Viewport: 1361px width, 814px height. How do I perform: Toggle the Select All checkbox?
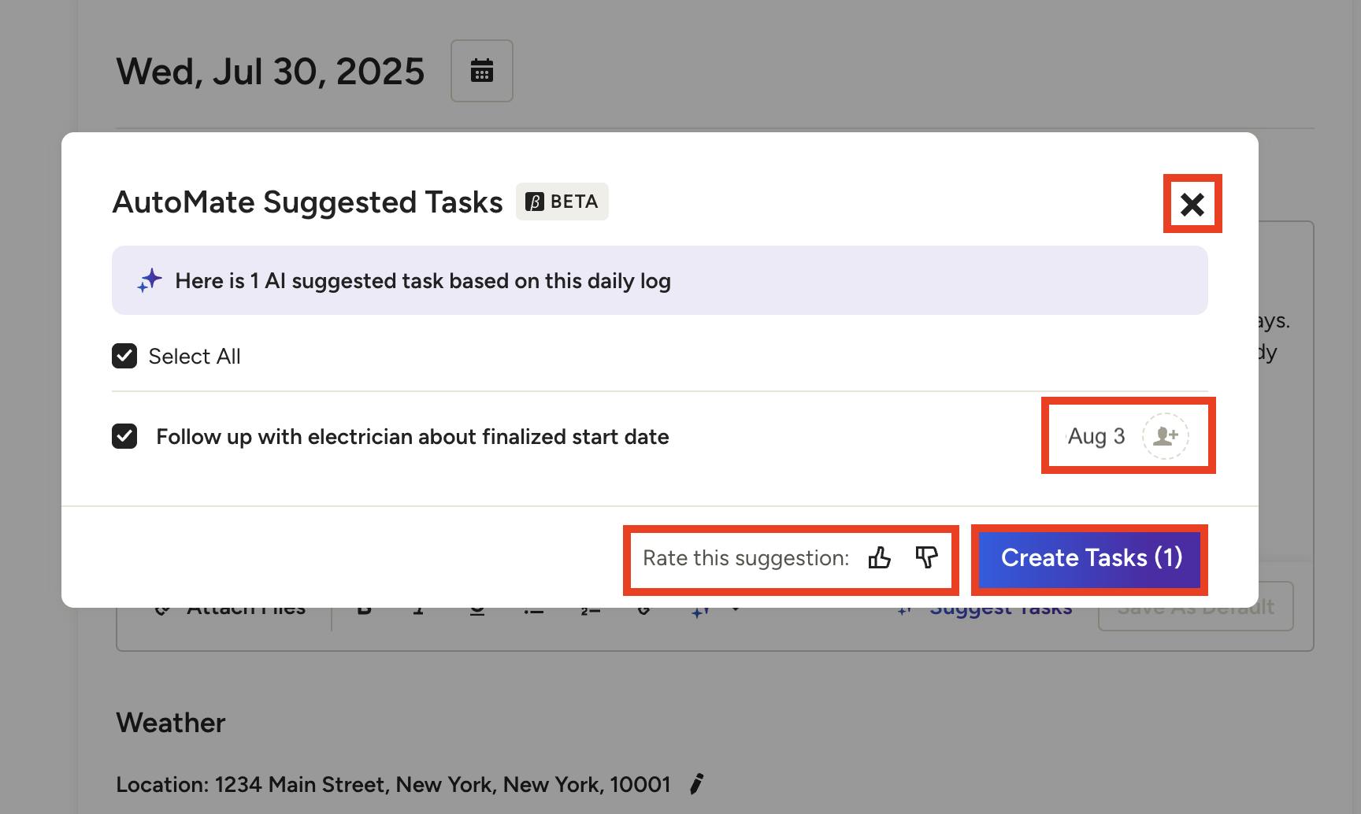pyautogui.click(x=124, y=357)
